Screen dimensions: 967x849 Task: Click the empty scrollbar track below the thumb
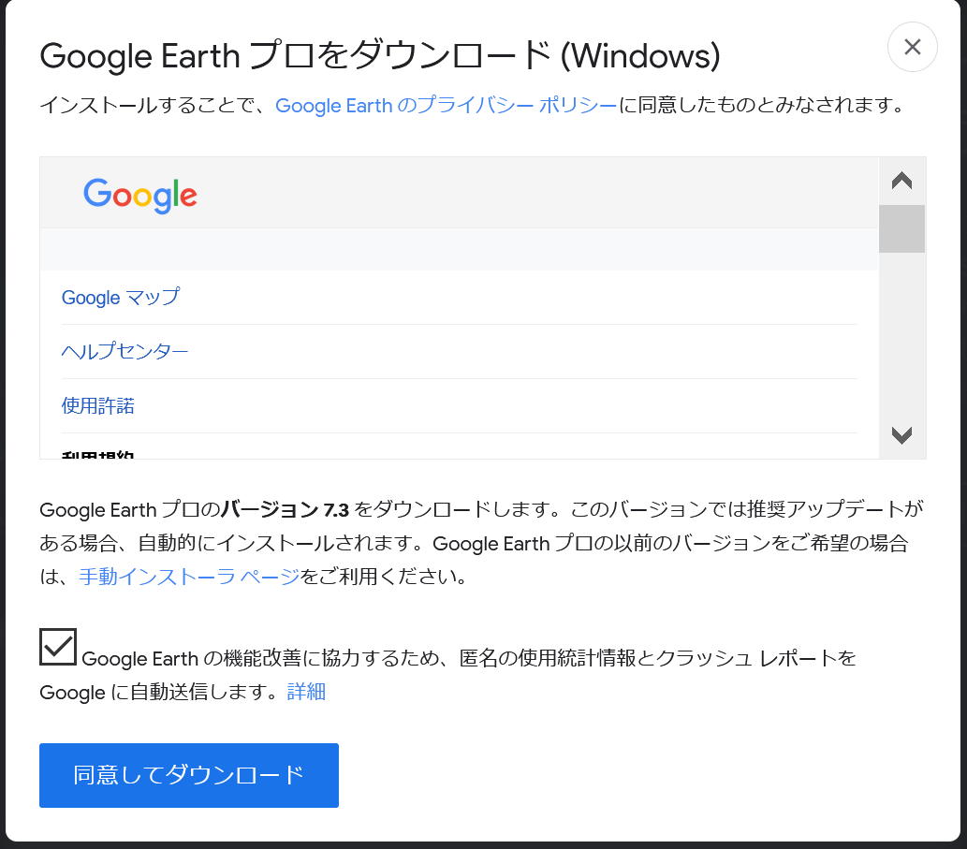click(901, 338)
